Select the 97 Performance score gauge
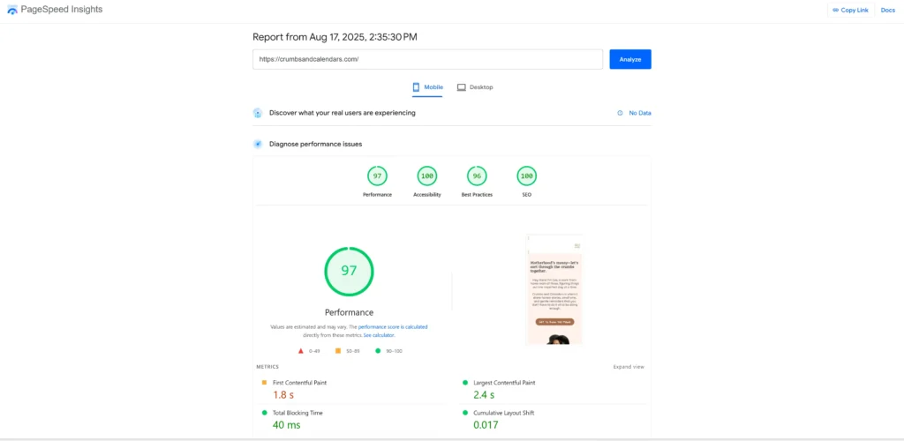Viewport: 904px width, 441px height. pyautogui.click(x=377, y=176)
